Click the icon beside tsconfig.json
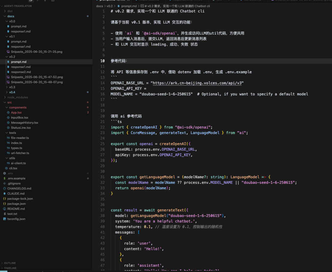332x272 pixels. (4, 219)
